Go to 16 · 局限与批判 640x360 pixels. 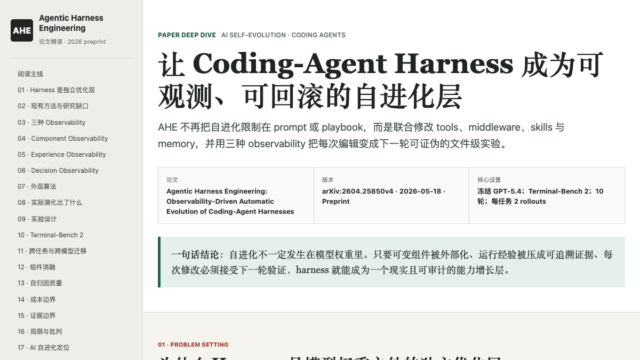coord(40,331)
